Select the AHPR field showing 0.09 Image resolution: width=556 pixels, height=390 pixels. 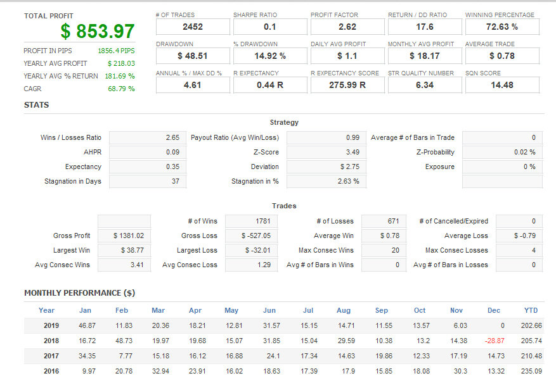pos(148,152)
